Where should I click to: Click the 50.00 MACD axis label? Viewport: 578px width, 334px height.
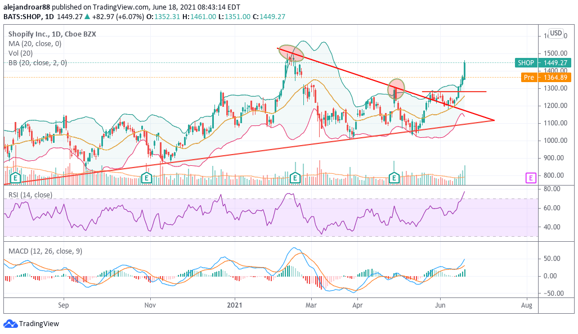552,259
